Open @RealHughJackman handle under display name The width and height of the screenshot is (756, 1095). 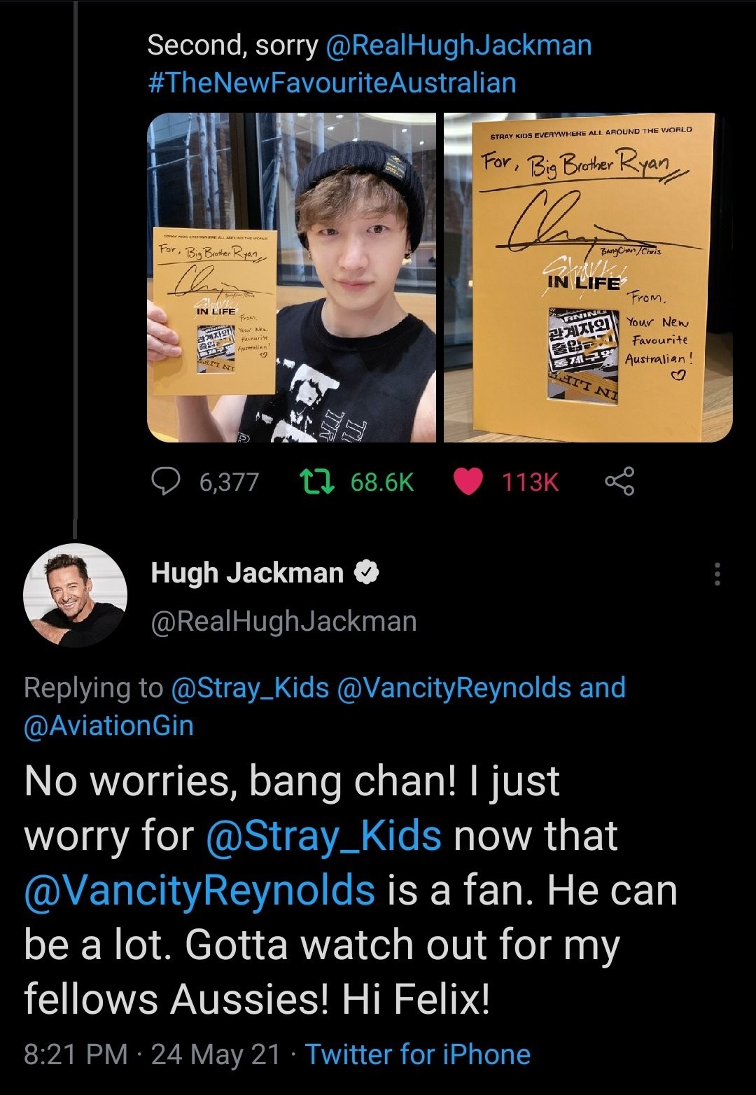coord(283,621)
